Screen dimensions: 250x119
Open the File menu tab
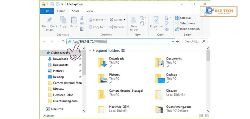(47, 11)
